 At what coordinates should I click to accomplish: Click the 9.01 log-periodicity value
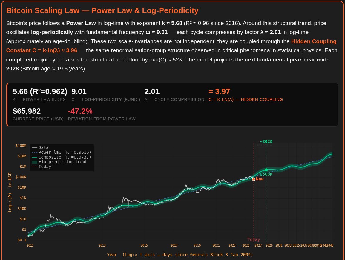tap(79, 92)
